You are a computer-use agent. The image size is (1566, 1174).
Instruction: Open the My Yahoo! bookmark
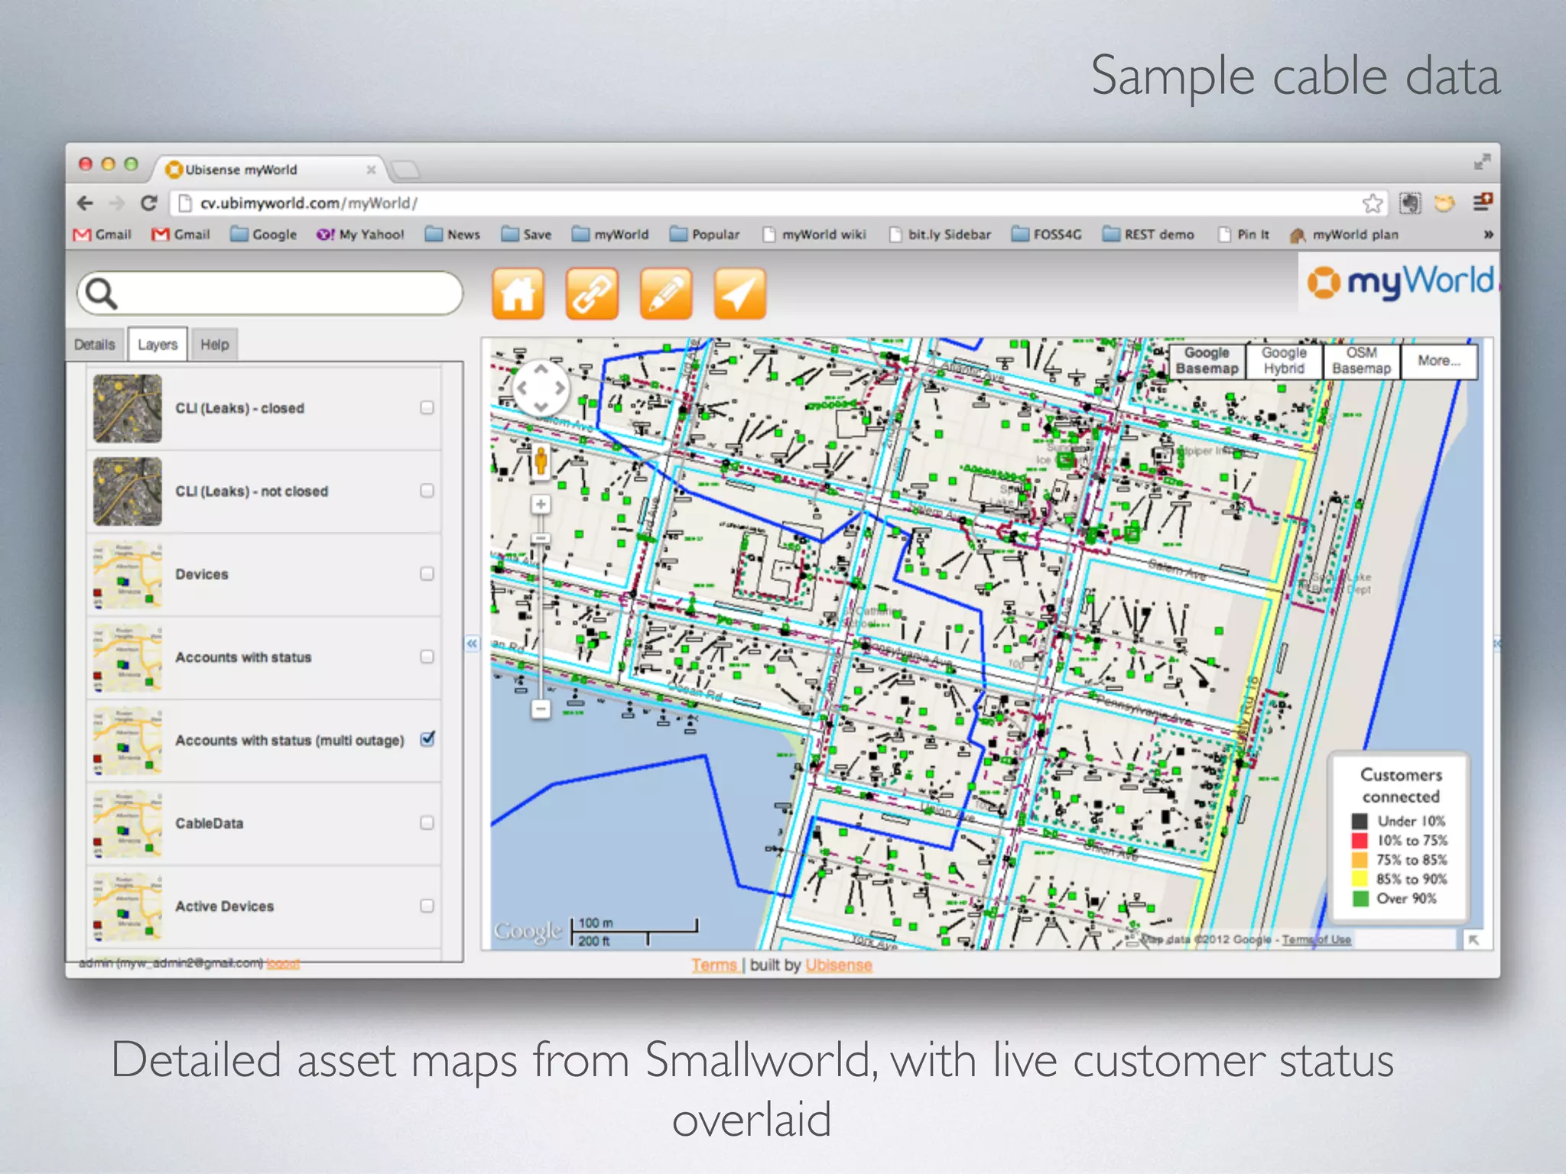(360, 235)
